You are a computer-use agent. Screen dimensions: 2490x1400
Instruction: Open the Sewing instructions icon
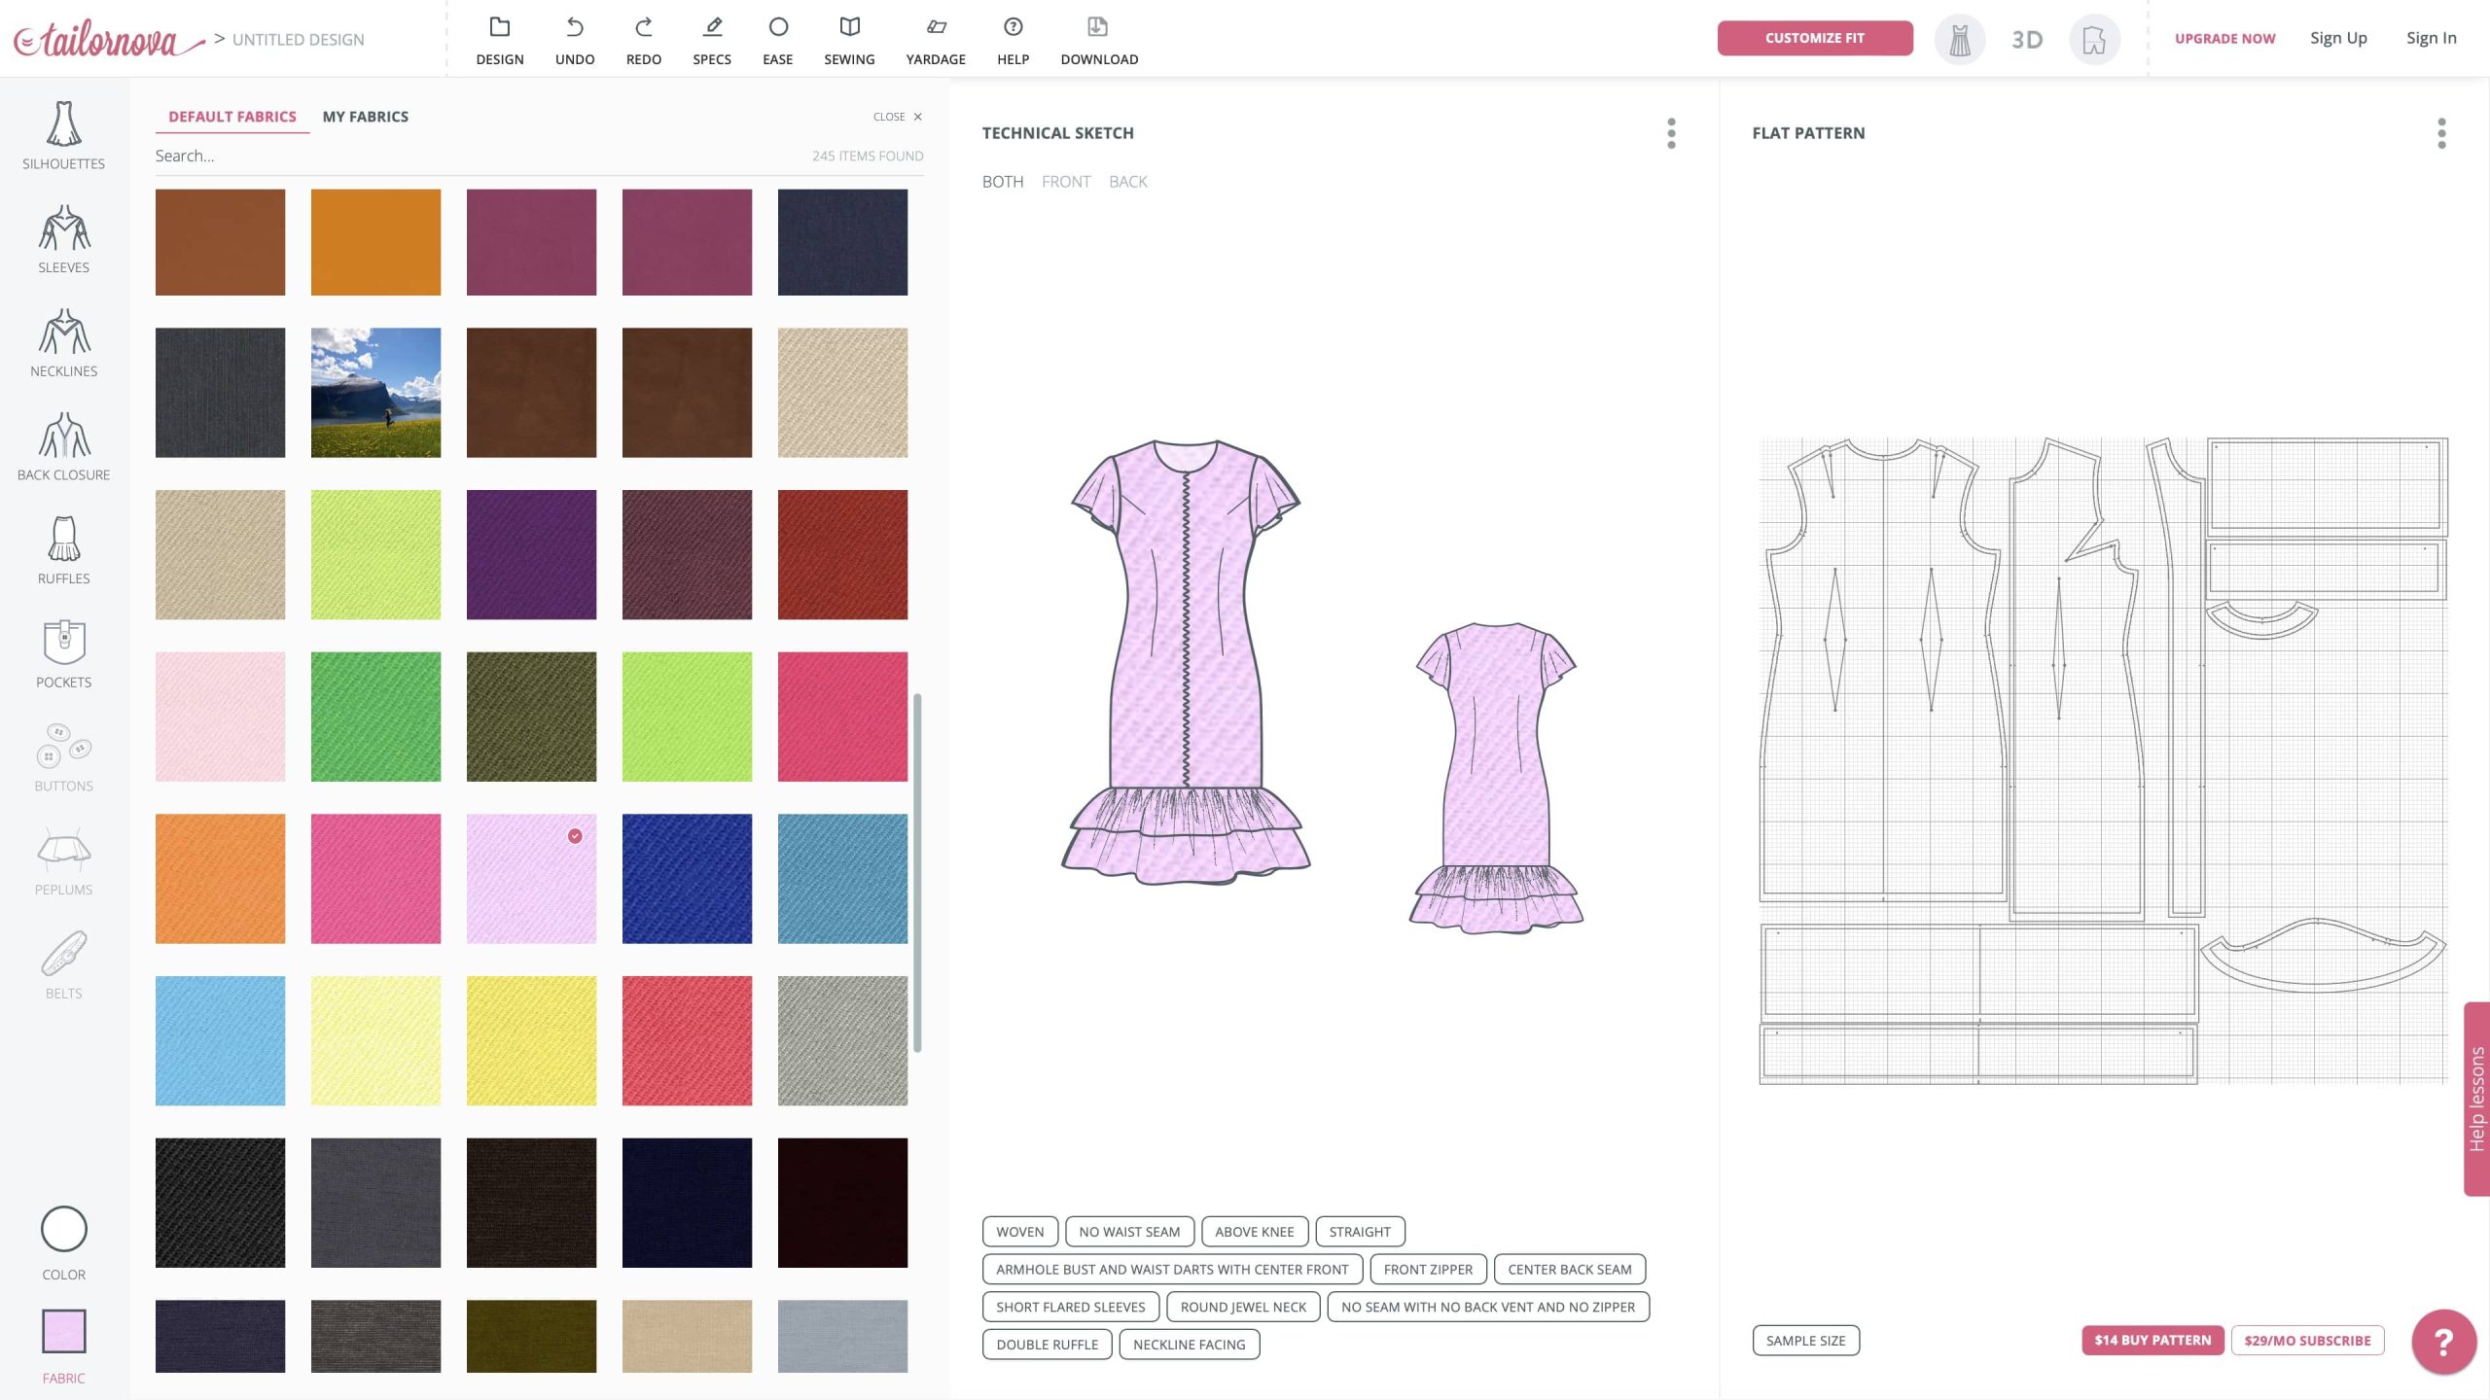[x=848, y=40]
